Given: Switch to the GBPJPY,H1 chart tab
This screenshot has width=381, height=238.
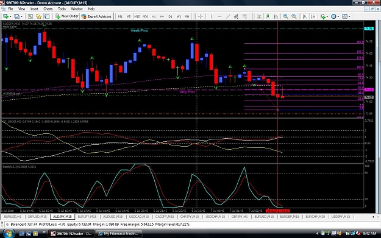Looking at the screenshot, I should pos(240,217).
